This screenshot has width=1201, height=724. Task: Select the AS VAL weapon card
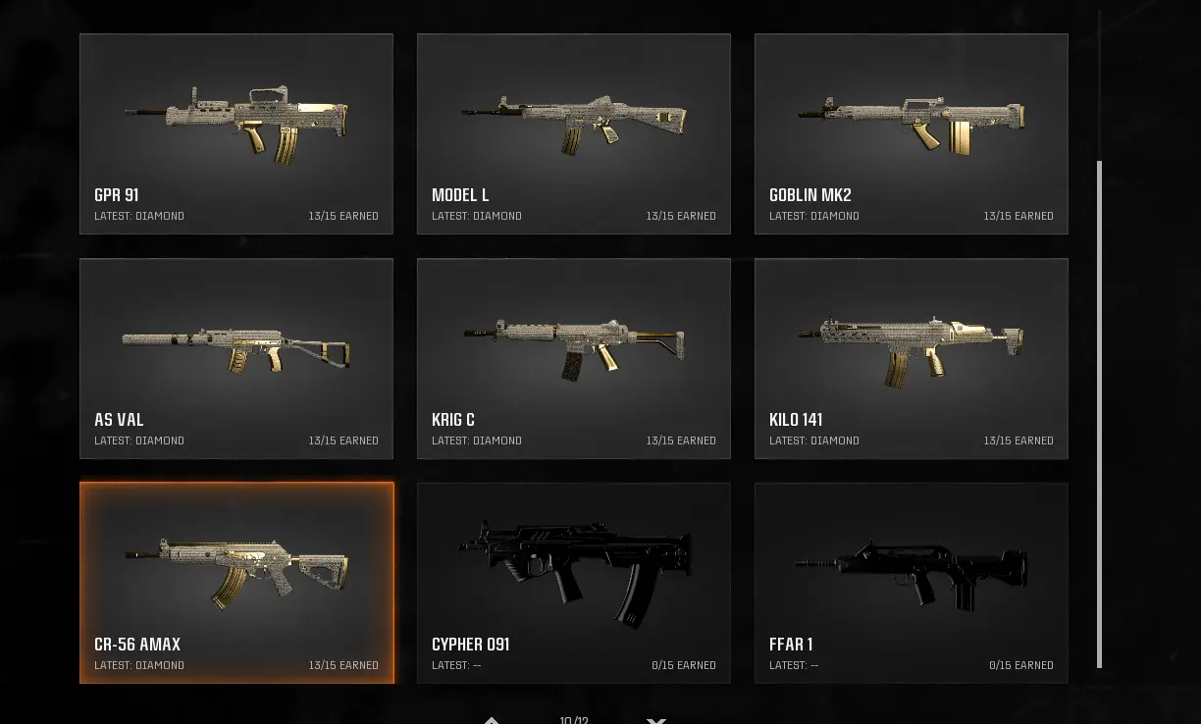tap(236, 359)
